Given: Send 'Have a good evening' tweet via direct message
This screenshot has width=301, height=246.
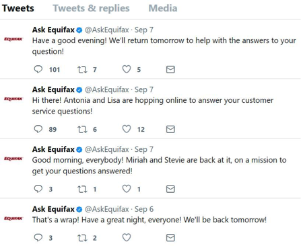Looking at the screenshot, I should [x=170, y=69].
